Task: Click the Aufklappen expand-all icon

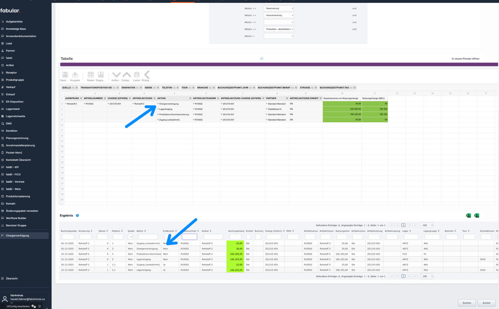Action: point(116,75)
